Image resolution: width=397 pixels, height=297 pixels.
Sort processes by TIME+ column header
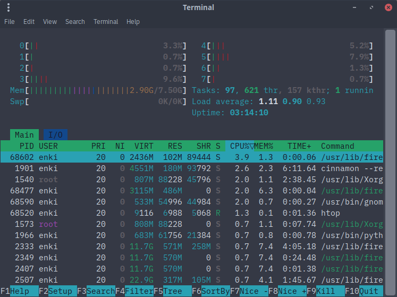(x=299, y=146)
